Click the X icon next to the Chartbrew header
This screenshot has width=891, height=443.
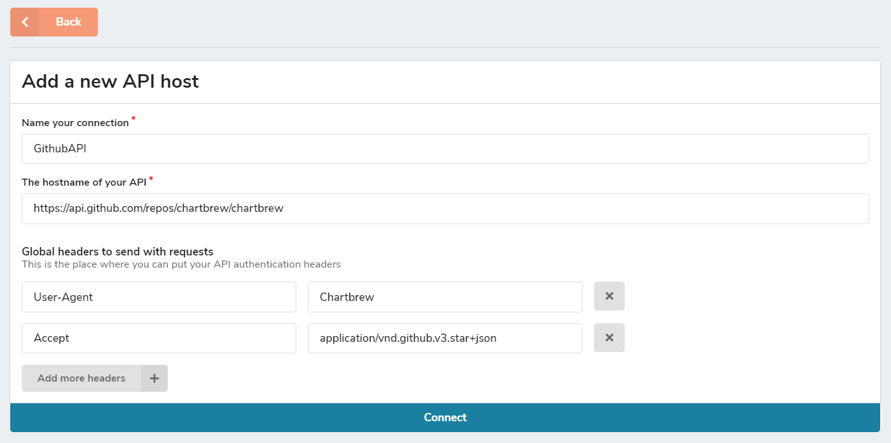pyautogui.click(x=609, y=296)
